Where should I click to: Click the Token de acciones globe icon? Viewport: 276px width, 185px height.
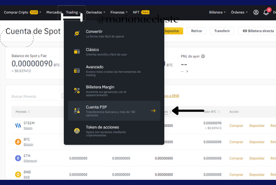[x=77, y=131]
